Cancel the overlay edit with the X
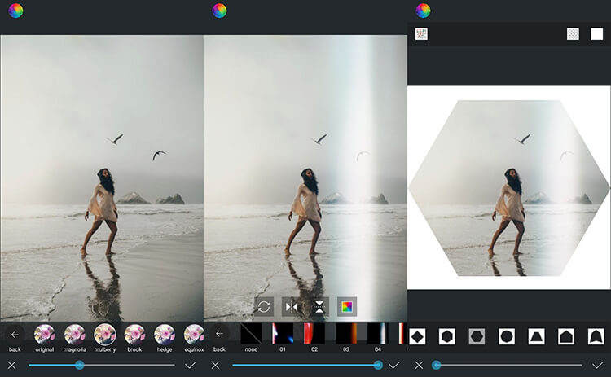This screenshot has height=377, width=611. tap(216, 365)
